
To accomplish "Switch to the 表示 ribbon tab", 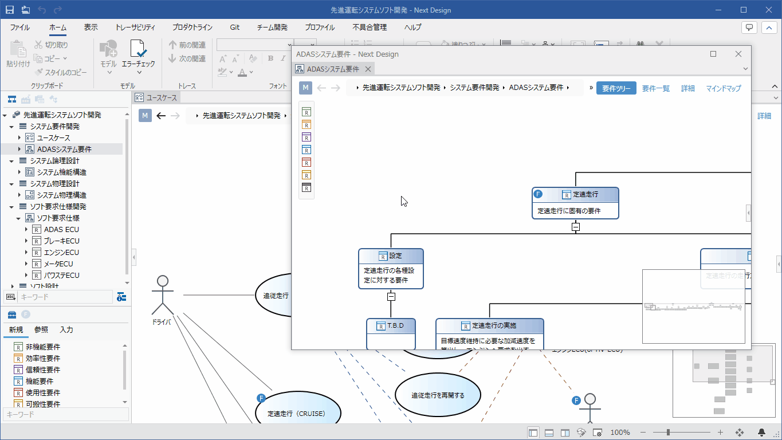I will 91,27.
